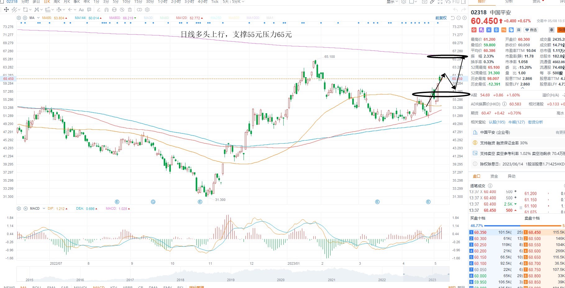Zoom in chart with plus icon
565x288 pixels.
click(464, 18)
